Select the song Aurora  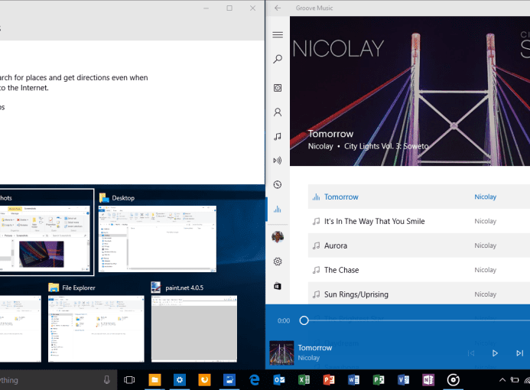coord(419,245)
